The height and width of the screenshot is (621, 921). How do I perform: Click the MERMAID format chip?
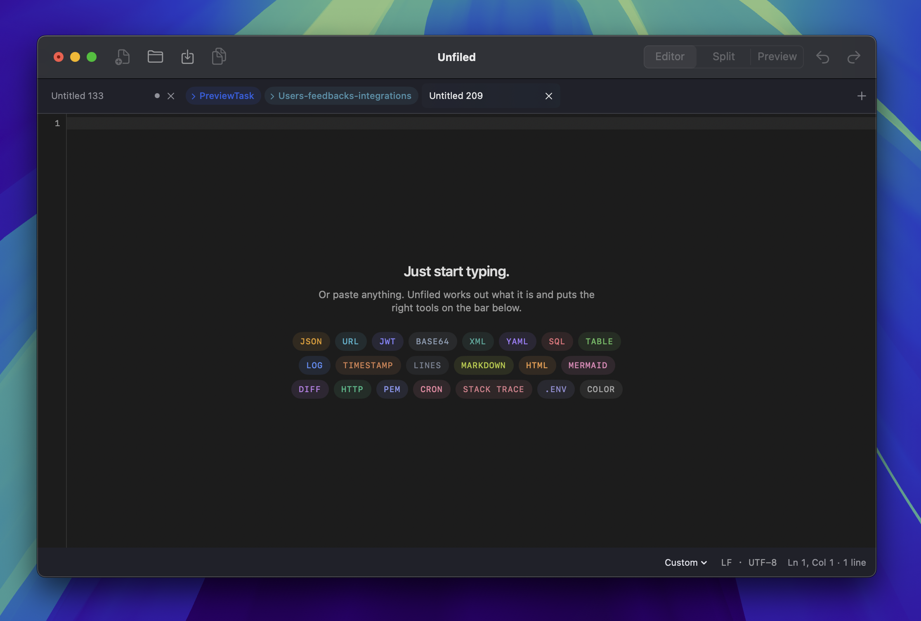(588, 365)
